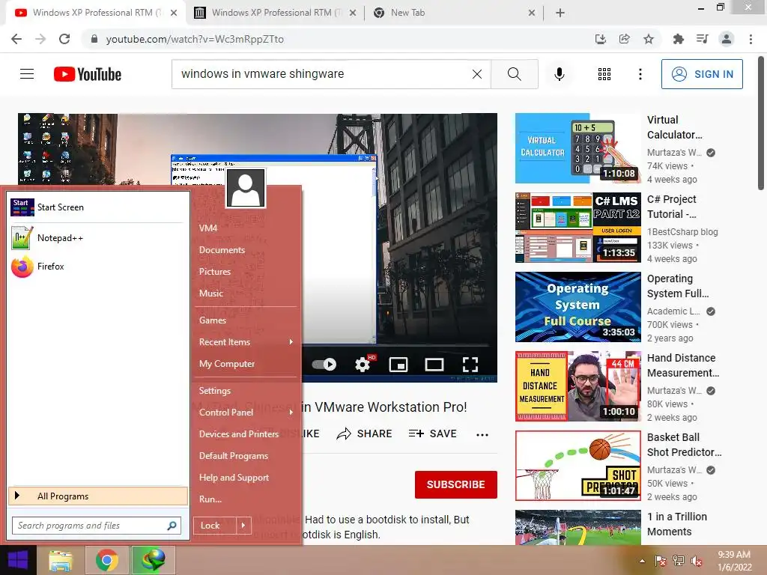The height and width of the screenshot is (575, 767).
Task: Open Chrome profile avatar
Action: 727,39
